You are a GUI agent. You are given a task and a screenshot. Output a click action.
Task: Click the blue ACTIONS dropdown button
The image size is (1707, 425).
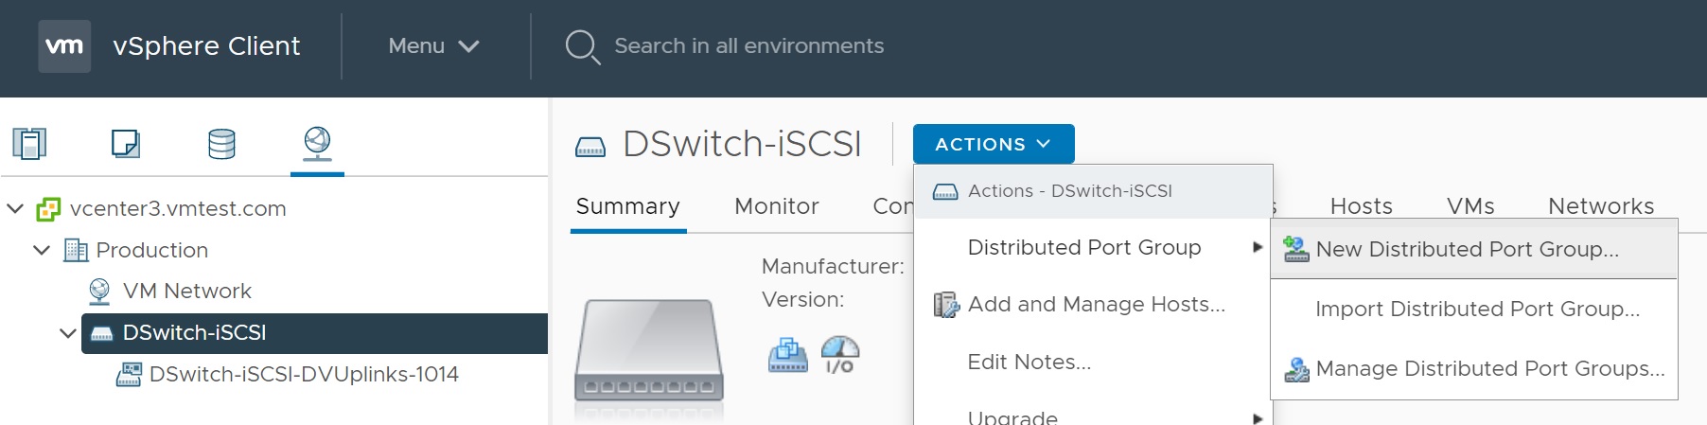pos(993,144)
